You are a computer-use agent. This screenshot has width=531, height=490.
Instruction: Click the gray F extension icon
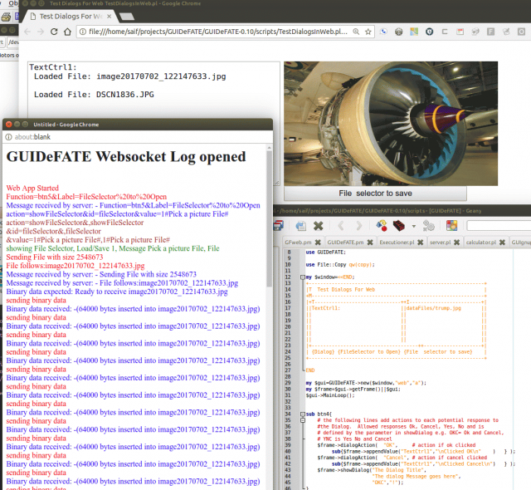click(490, 32)
